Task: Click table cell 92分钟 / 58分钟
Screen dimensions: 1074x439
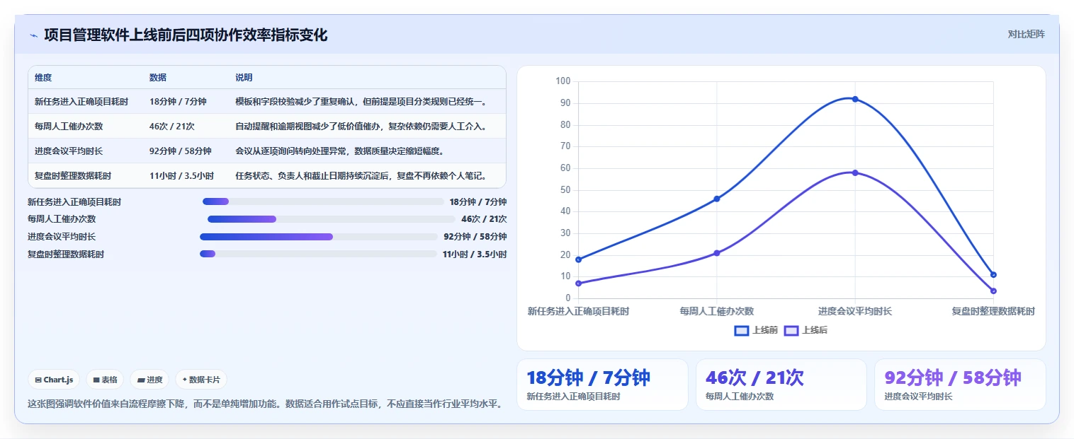Action: 181,151
